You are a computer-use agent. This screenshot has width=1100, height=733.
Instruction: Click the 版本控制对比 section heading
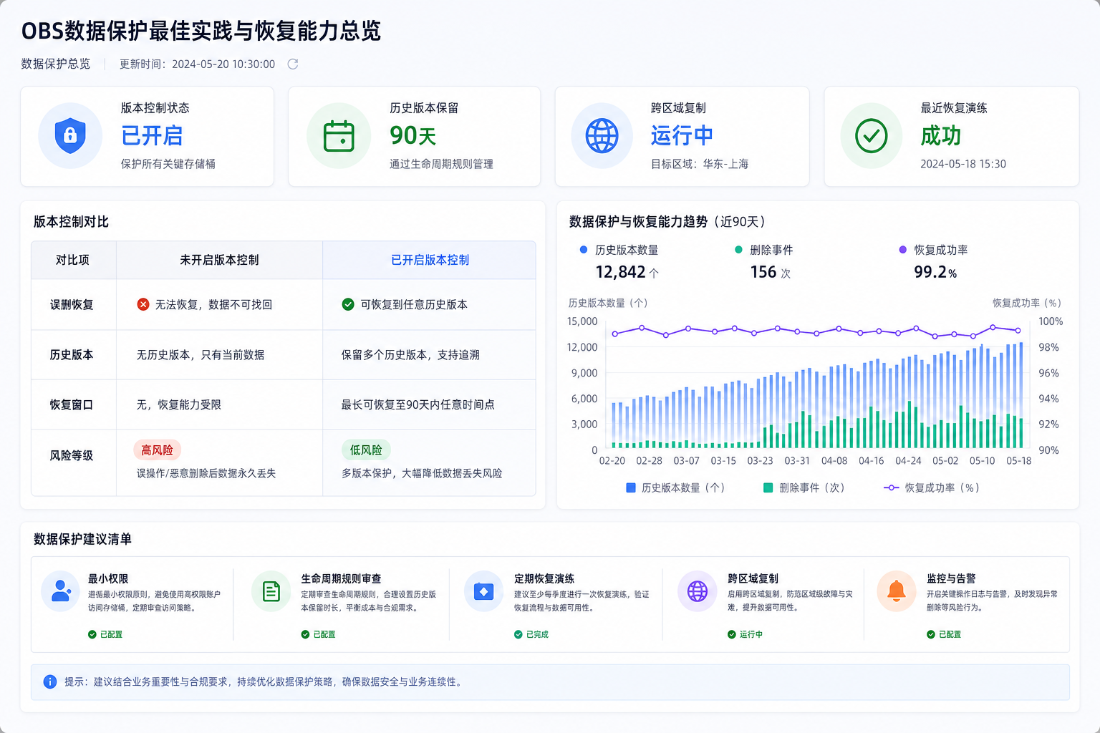(x=71, y=222)
